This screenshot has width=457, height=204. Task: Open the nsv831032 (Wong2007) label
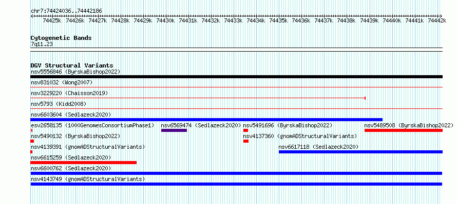click(x=62, y=82)
